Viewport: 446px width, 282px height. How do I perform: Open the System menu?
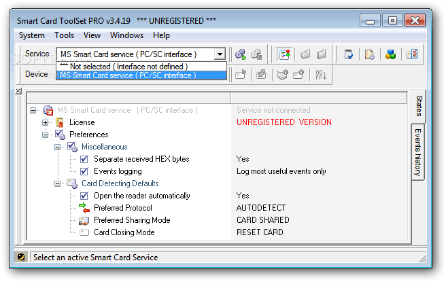(32, 35)
